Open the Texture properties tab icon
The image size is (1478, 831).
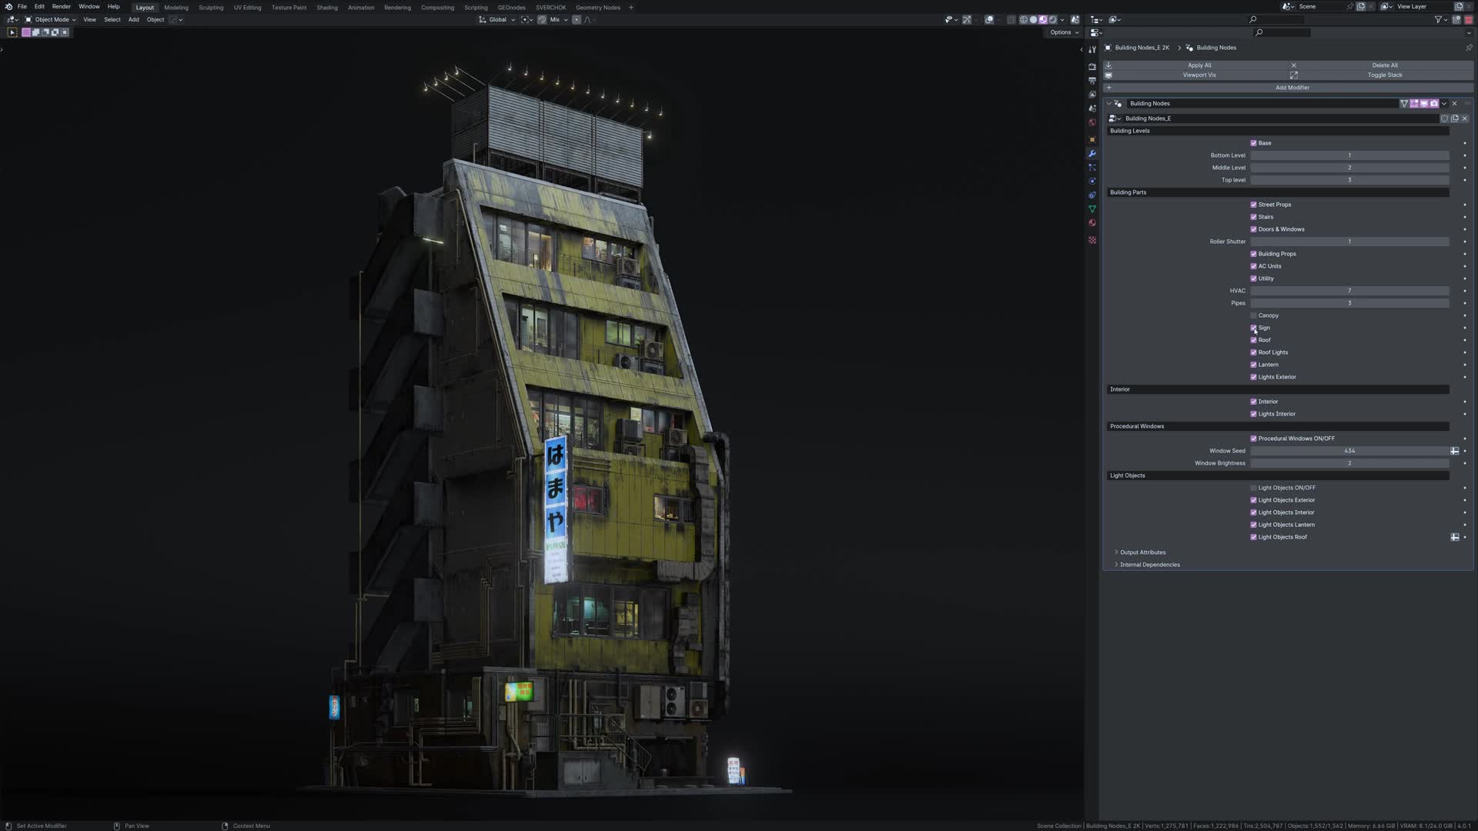coord(1092,240)
